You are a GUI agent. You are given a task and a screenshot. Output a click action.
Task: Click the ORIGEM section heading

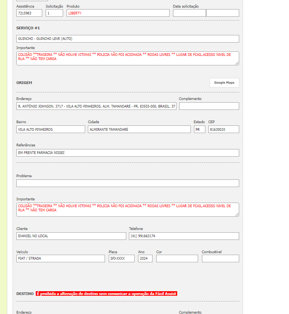point(24,83)
